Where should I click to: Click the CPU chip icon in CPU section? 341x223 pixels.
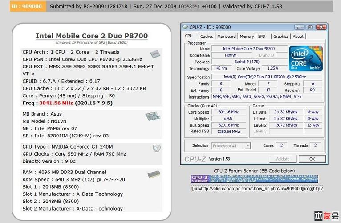[155, 54]
